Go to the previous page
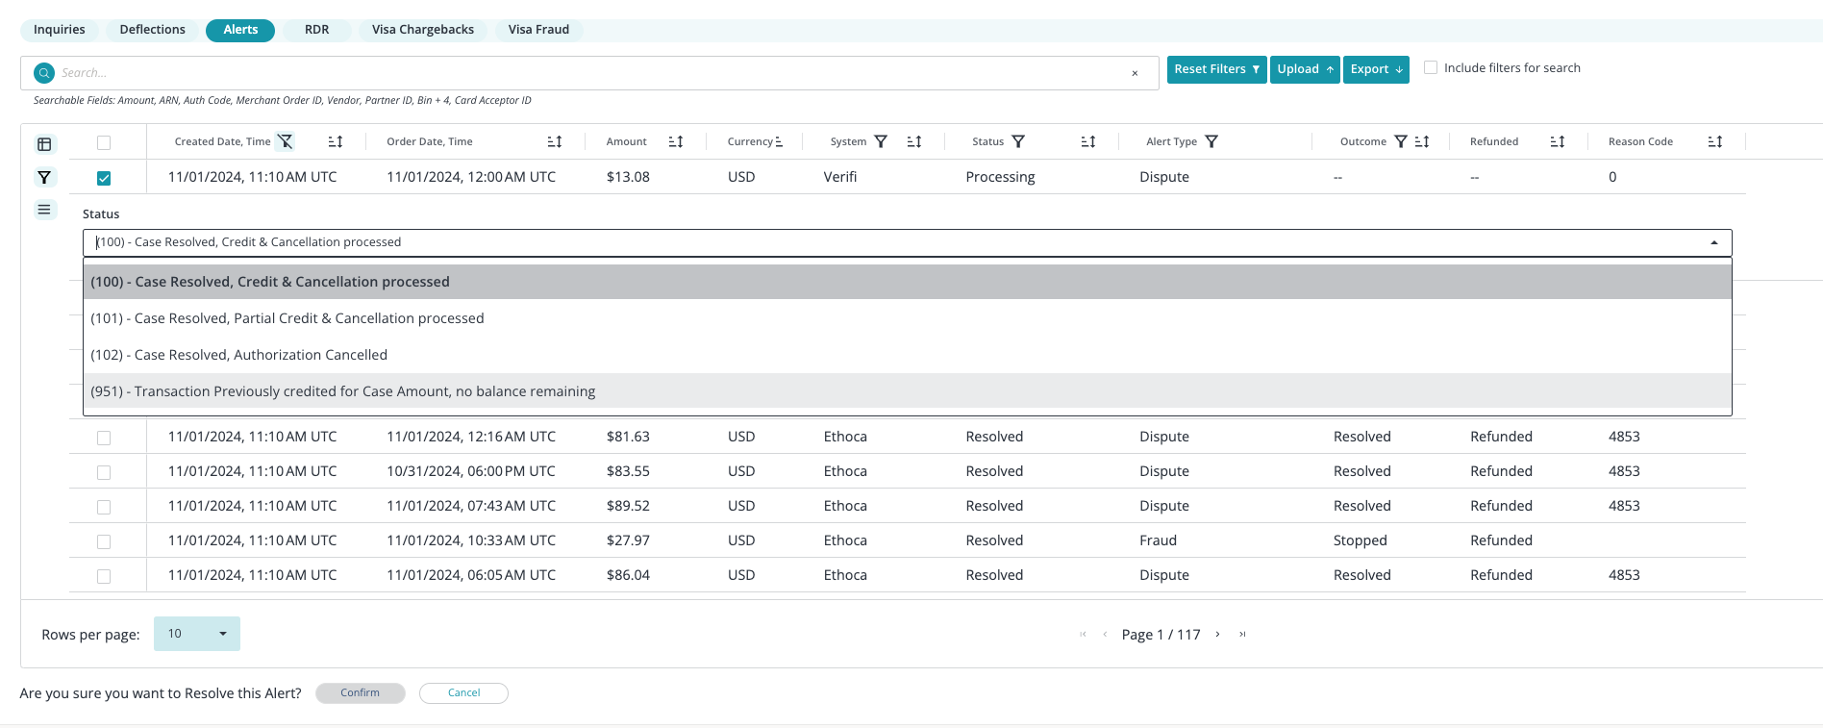Viewport: 1823px width, 728px height. click(1105, 634)
